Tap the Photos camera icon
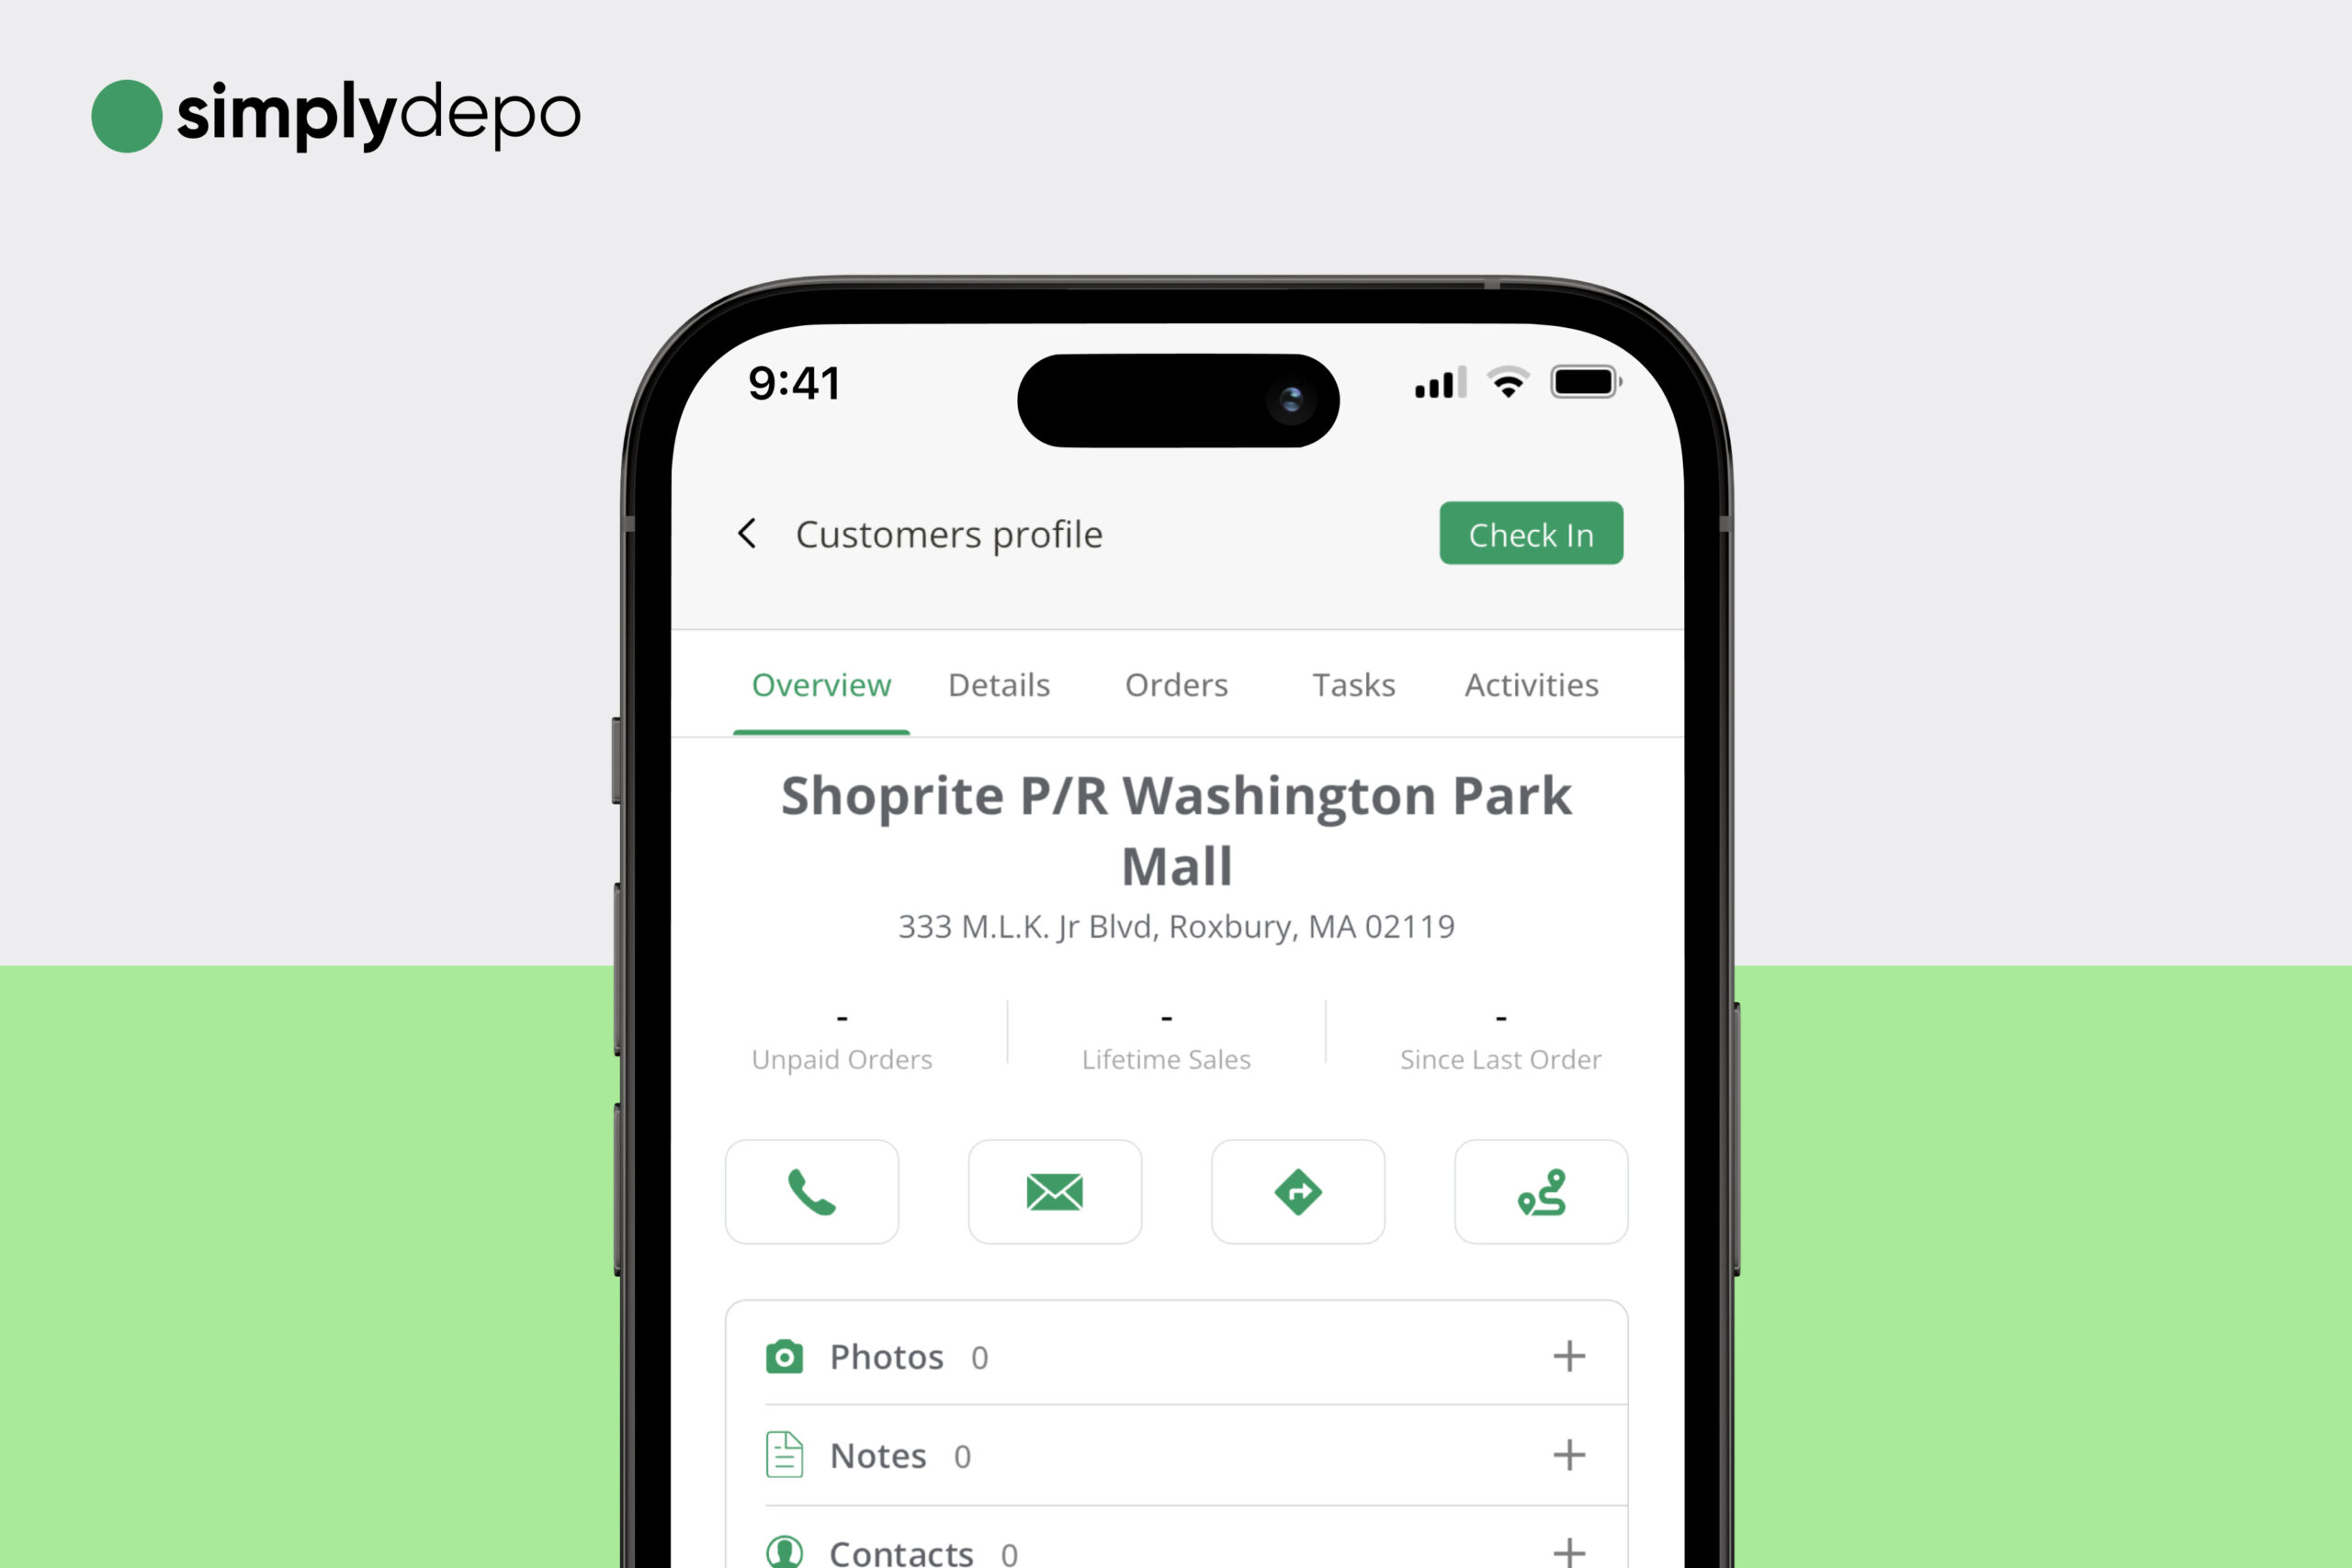The image size is (2352, 1568). tap(786, 1356)
